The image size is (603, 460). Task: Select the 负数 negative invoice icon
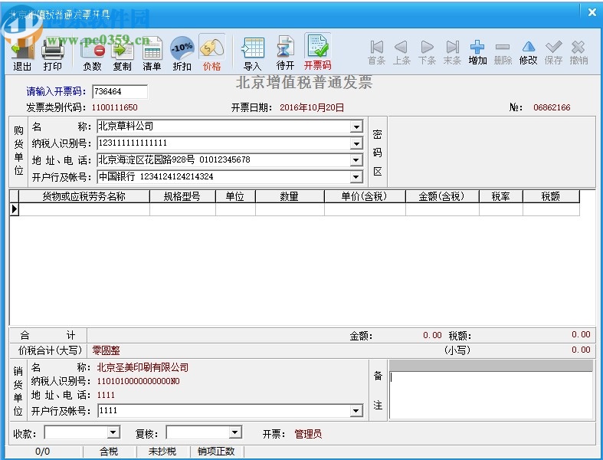92,54
